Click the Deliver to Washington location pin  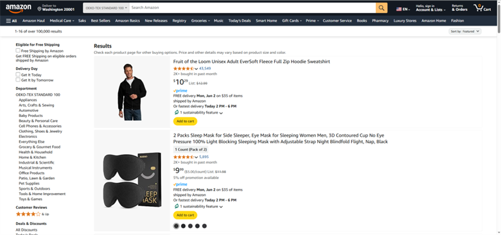[x=39, y=9]
